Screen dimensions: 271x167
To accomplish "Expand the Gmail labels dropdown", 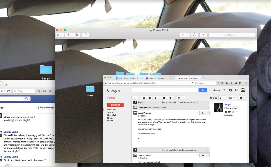I will [171, 98].
